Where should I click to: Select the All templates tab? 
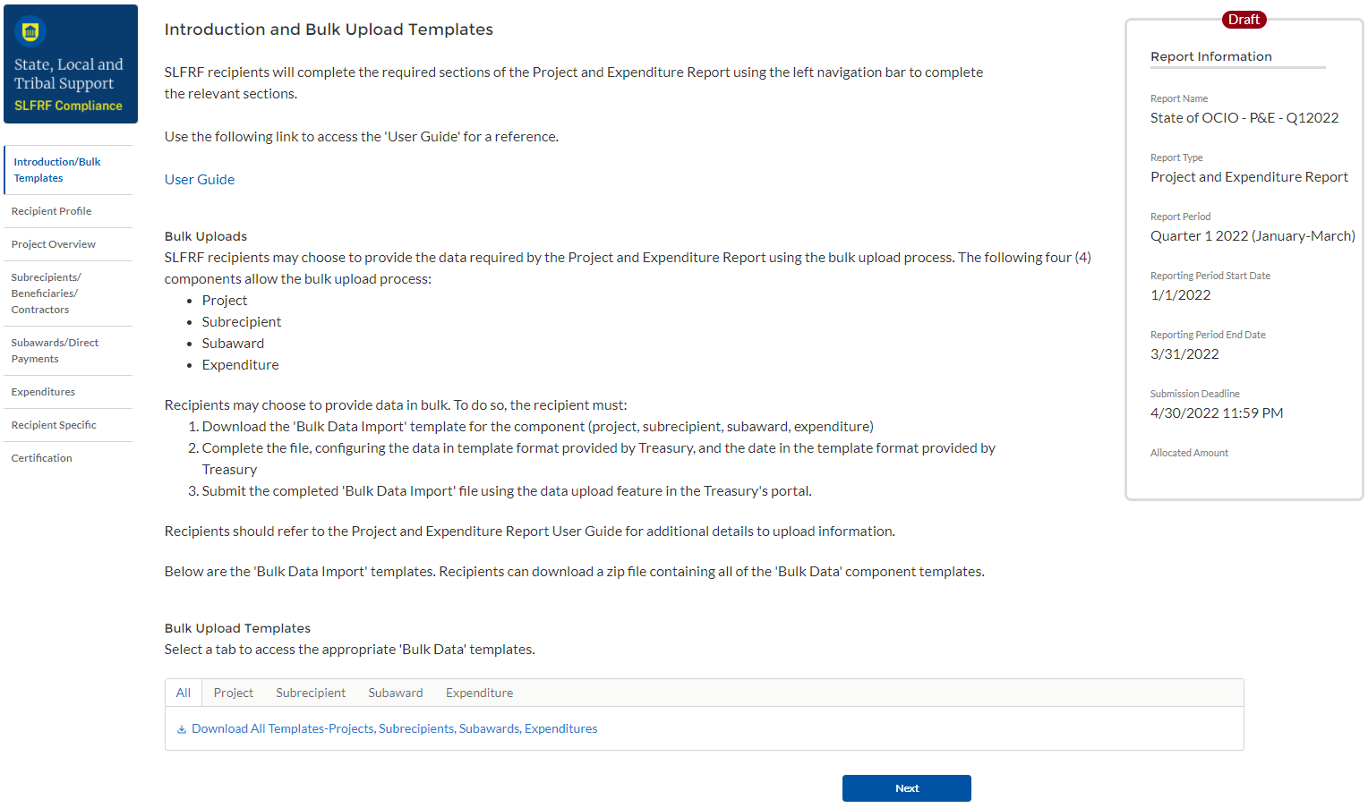click(184, 693)
